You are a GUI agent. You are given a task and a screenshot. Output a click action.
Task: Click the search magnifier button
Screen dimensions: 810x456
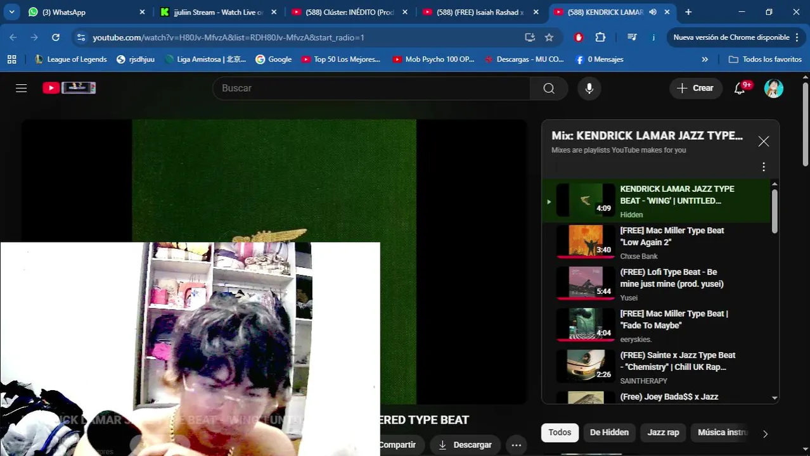tap(549, 88)
